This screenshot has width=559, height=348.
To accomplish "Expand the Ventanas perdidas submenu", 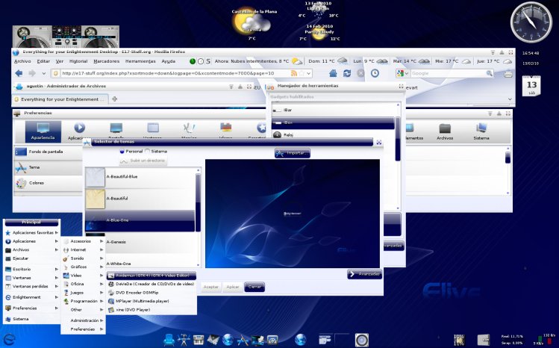I will click(x=31, y=286).
